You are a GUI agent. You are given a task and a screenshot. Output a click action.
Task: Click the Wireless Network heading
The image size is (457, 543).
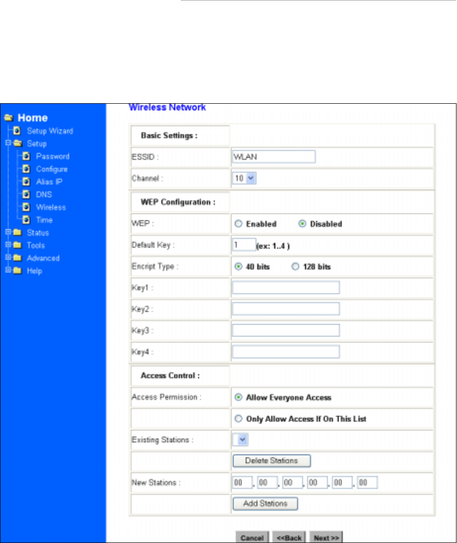(x=167, y=107)
